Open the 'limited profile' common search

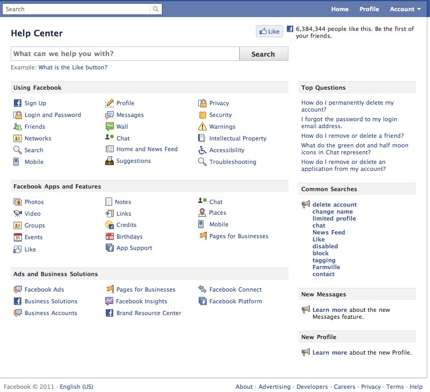tap(334, 218)
